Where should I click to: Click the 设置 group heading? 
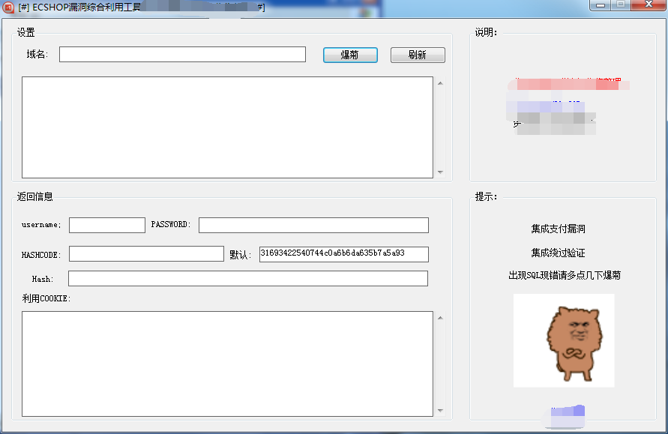pos(26,32)
